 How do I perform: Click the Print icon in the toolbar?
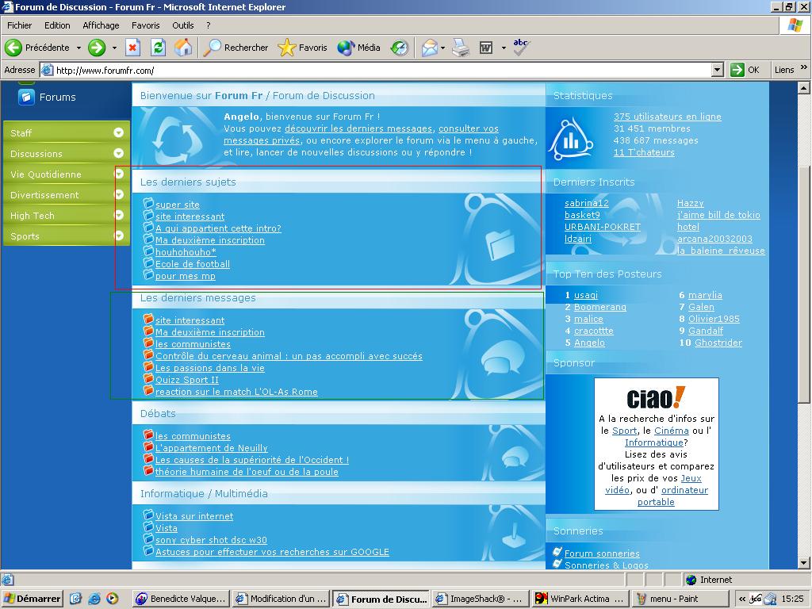(461, 48)
